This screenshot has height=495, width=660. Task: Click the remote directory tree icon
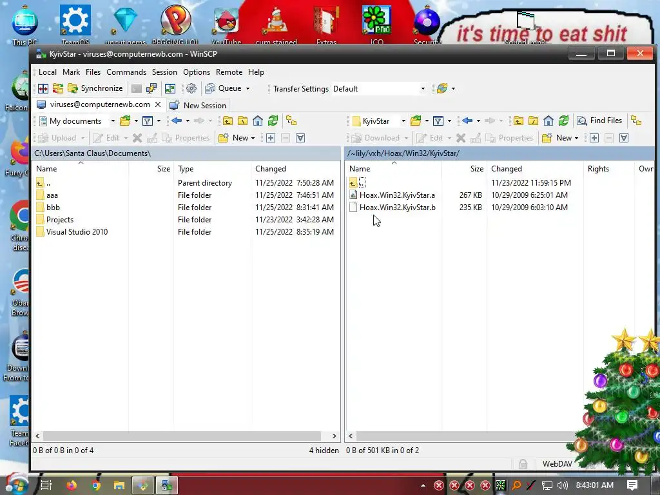click(x=636, y=121)
